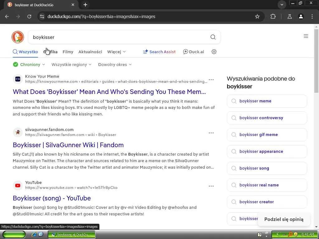Click the siivagunner.fandom.com wiki URL

click(71, 135)
